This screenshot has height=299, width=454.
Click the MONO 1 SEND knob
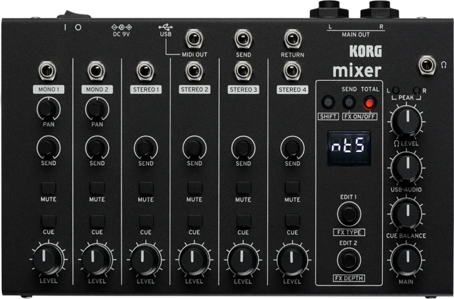[49, 148]
